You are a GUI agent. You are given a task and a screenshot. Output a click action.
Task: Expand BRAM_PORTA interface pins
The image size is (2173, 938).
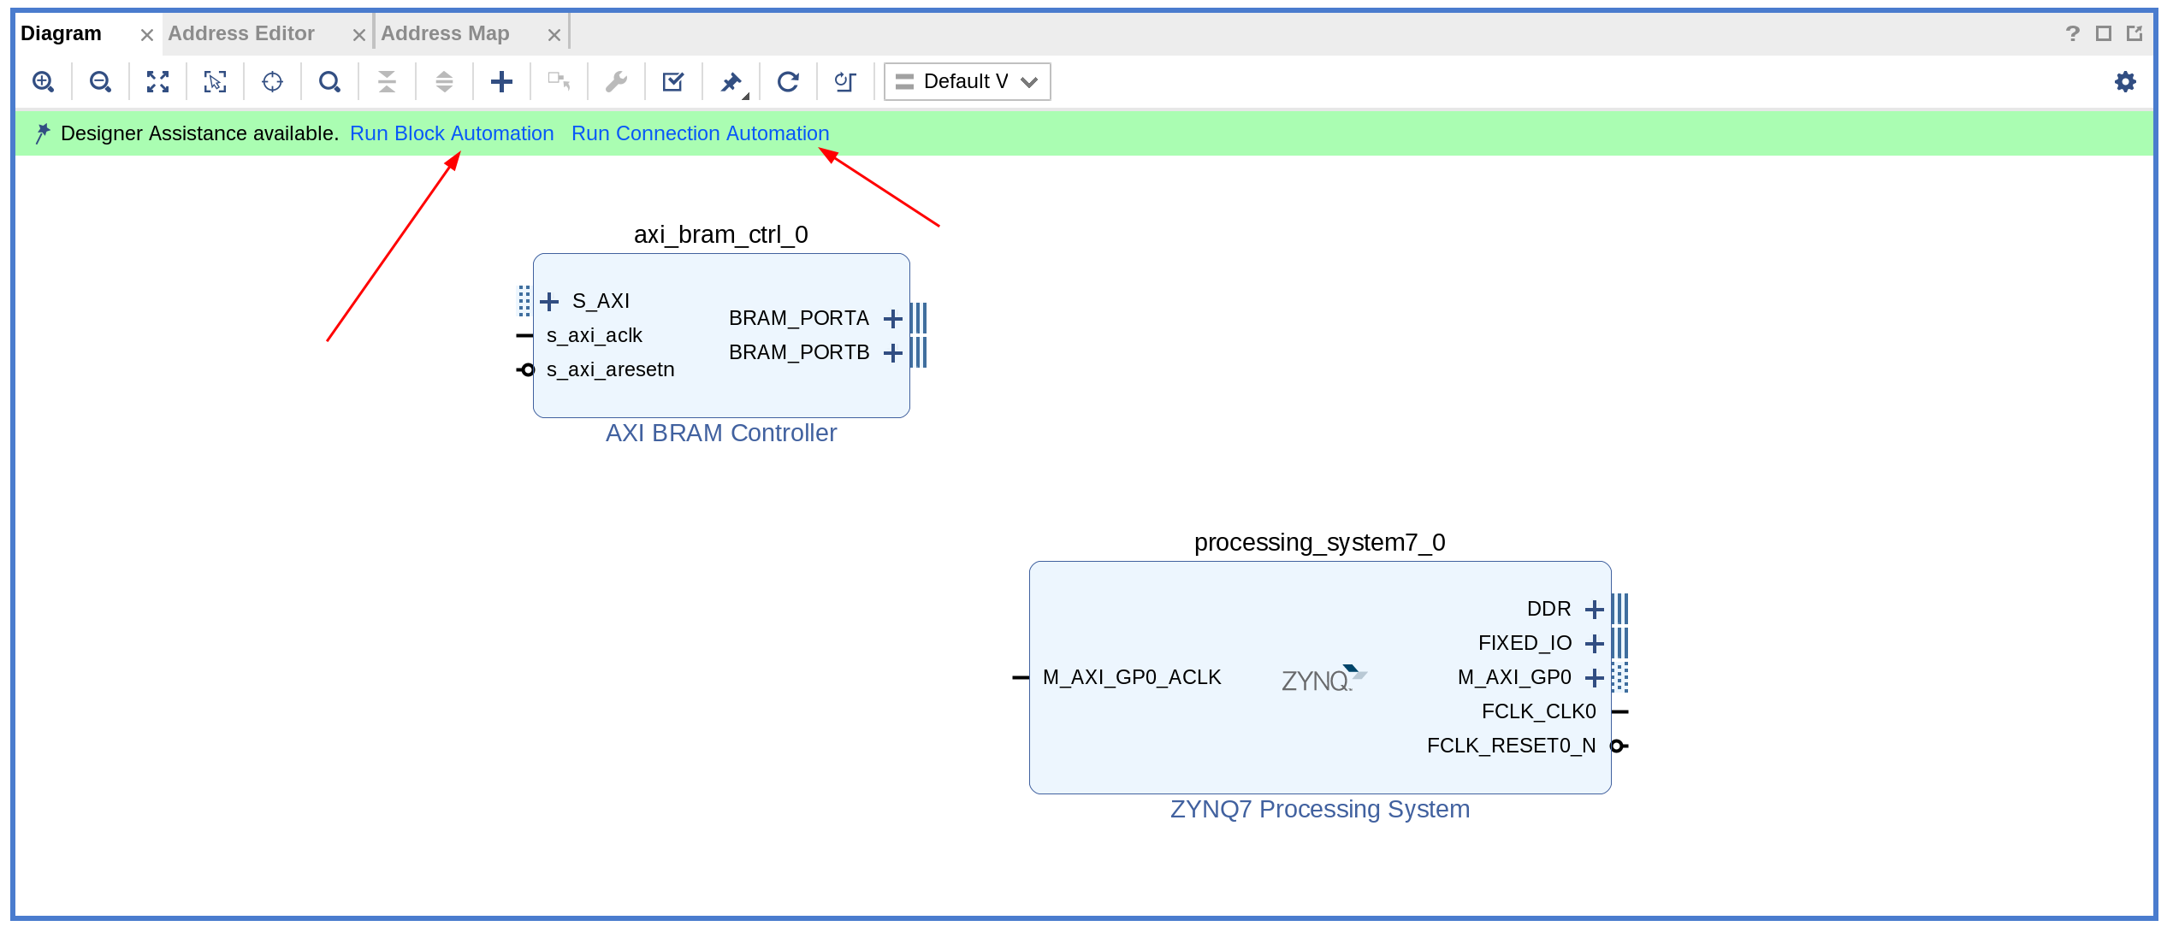point(893,319)
